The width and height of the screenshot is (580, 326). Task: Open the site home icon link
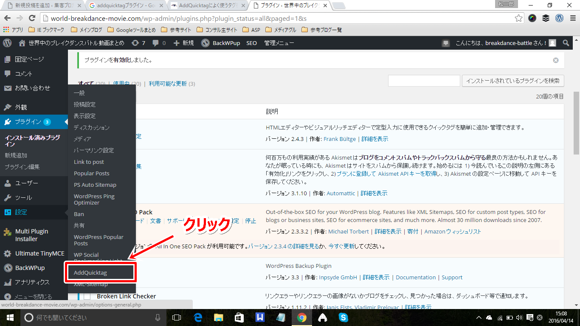tap(22, 43)
